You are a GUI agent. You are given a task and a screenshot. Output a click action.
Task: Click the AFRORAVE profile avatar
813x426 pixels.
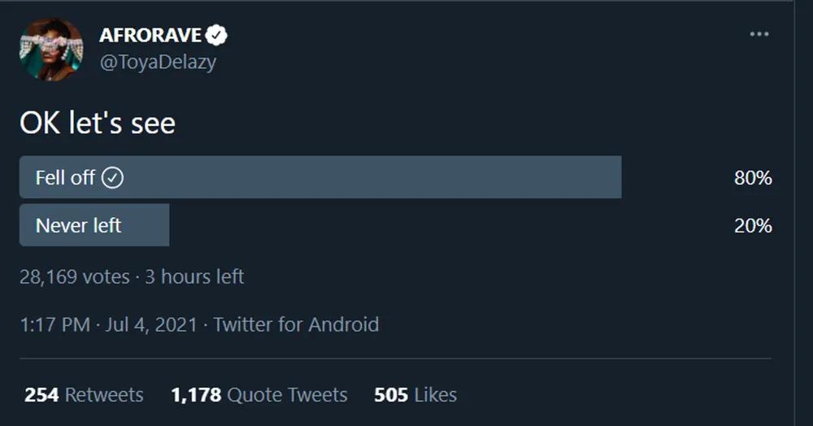[x=51, y=50]
